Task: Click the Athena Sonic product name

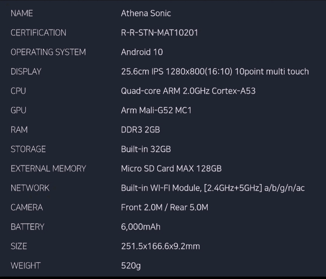Action: pos(146,13)
